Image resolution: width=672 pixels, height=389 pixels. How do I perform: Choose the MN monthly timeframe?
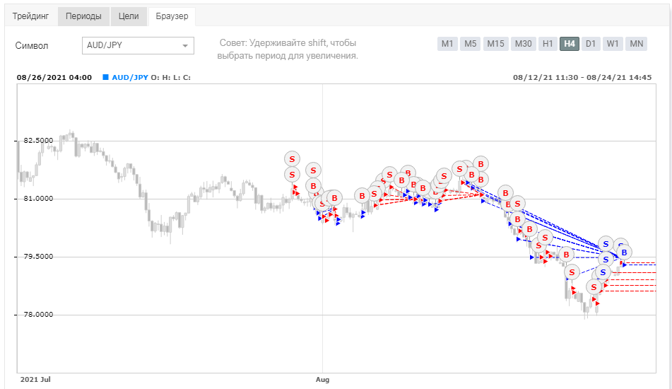coord(637,44)
